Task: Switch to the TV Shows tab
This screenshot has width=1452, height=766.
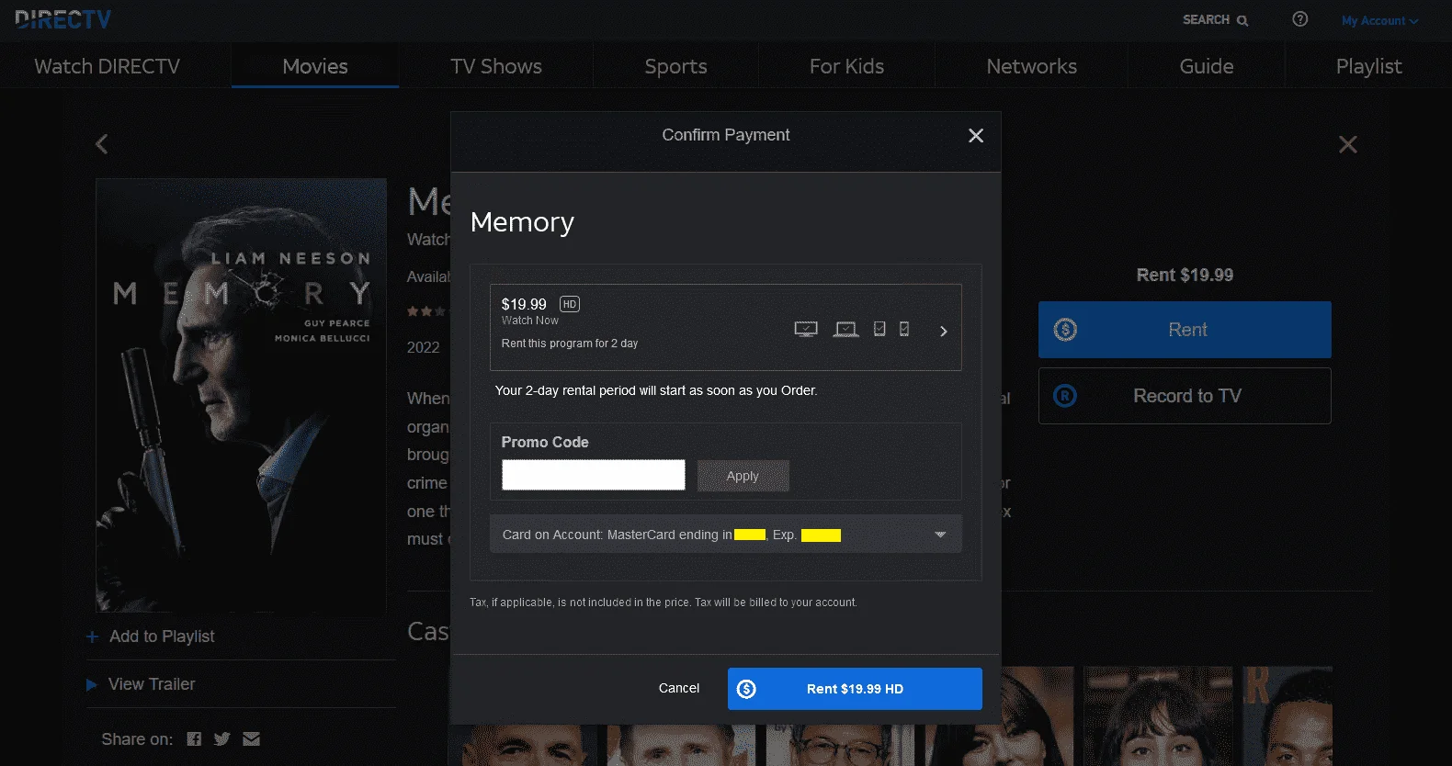Action: coord(496,66)
